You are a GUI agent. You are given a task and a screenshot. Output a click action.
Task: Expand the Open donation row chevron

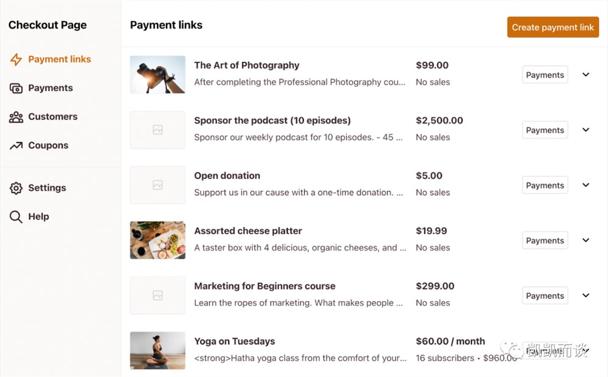[586, 185]
